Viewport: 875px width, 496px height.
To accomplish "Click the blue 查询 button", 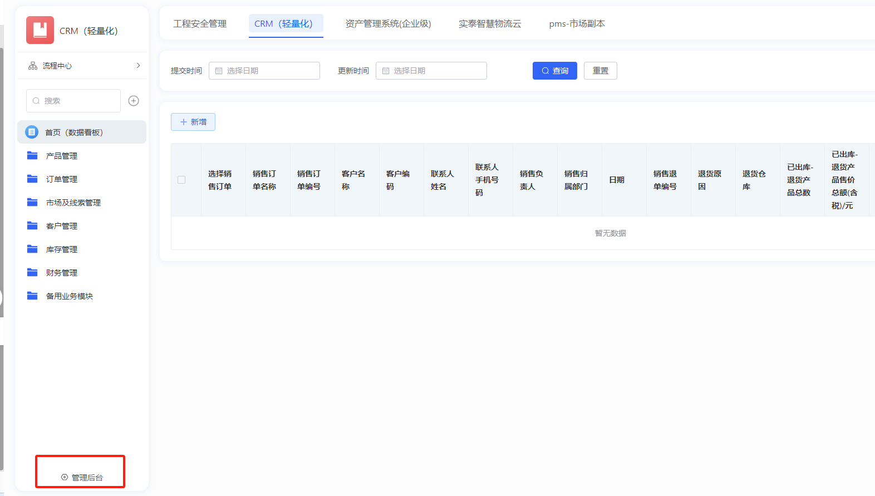I will click(554, 71).
